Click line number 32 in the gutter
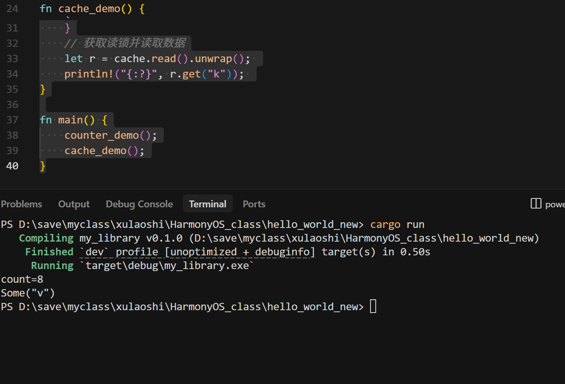 (x=13, y=44)
